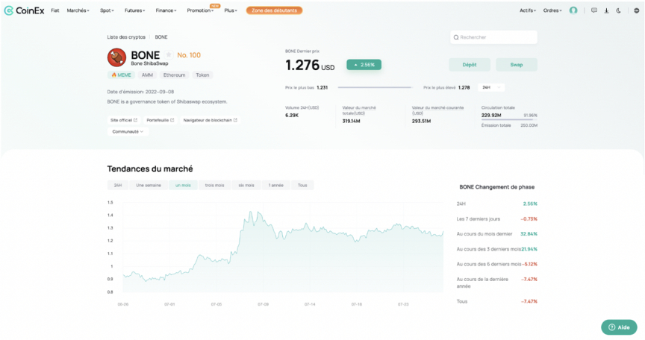This screenshot has width=645, height=340.
Task: Click the search magnifier icon
Action: click(456, 37)
